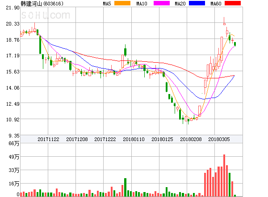The image size is (268, 197).
Task: Click the 20171122 date label
Action: tap(48, 139)
